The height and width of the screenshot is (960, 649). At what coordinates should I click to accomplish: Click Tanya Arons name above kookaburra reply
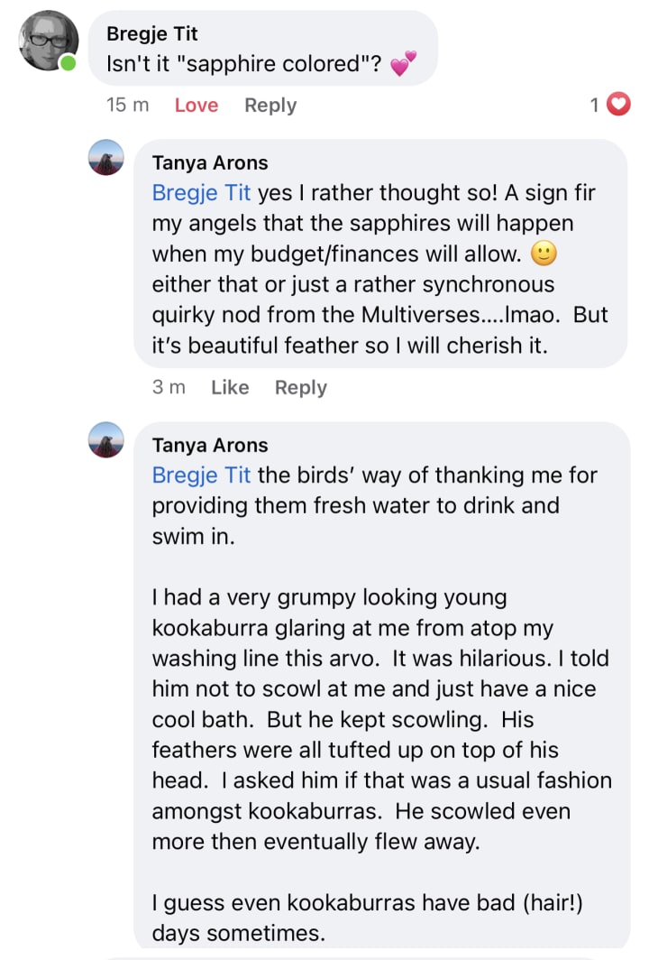tap(210, 445)
